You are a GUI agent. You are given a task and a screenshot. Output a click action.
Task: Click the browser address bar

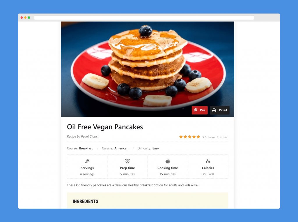tap(144, 17)
